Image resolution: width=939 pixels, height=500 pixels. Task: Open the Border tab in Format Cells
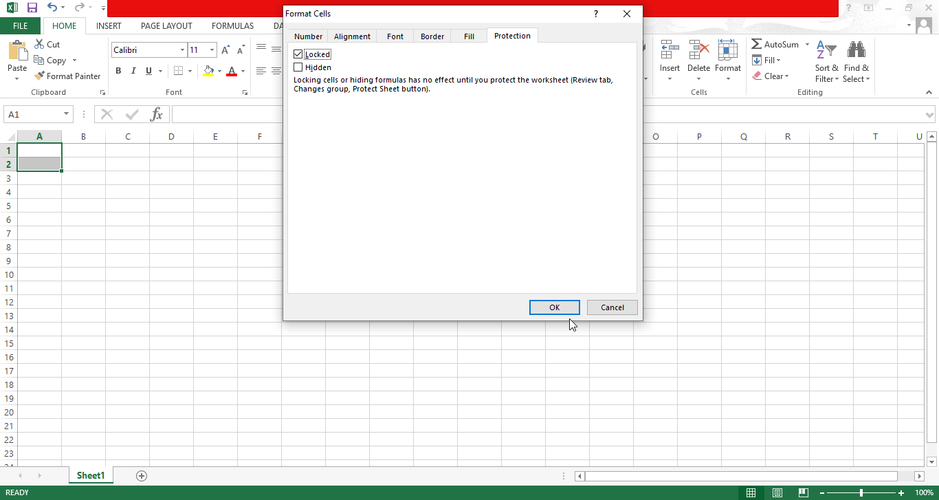[432, 36]
